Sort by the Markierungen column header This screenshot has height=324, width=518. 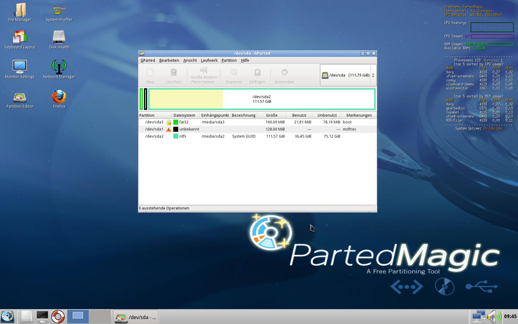(x=359, y=115)
